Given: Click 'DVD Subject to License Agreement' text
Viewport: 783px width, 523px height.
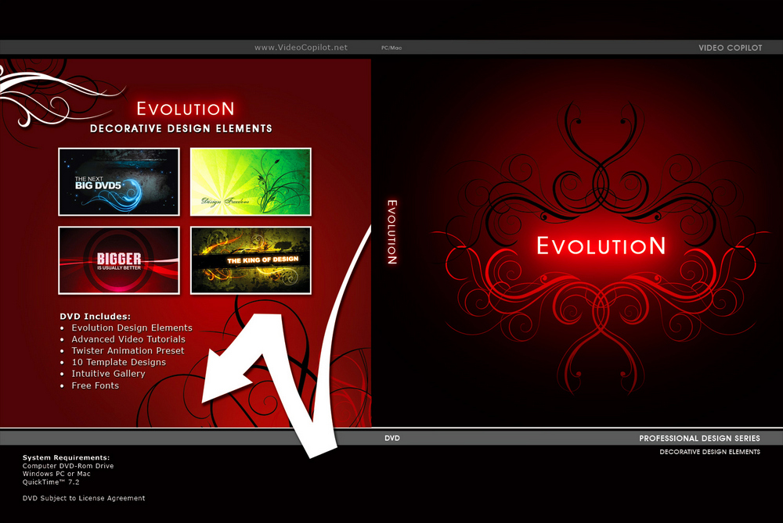Looking at the screenshot, I should coord(84,498).
